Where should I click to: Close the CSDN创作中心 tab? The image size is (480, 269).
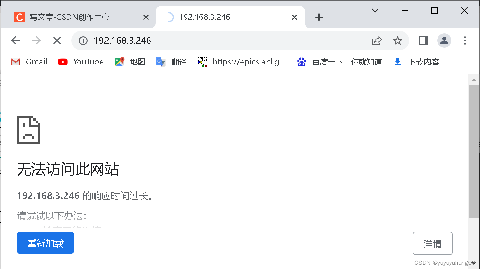(x=146, y=17)
